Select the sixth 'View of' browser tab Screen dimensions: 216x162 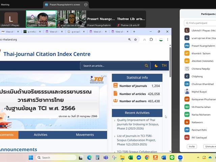click(119, 31)
